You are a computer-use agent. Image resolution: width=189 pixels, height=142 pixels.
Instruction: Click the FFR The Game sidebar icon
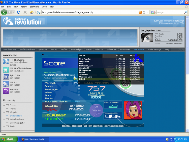pos(6,61)
